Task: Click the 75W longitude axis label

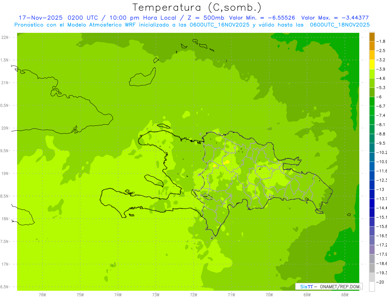Action: [80, 294]
